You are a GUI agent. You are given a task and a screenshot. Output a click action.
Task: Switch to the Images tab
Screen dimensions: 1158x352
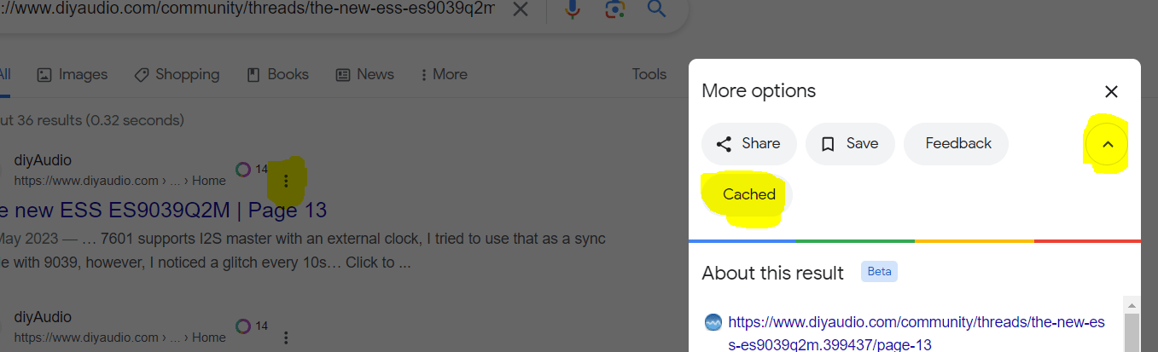click(73, 74)
